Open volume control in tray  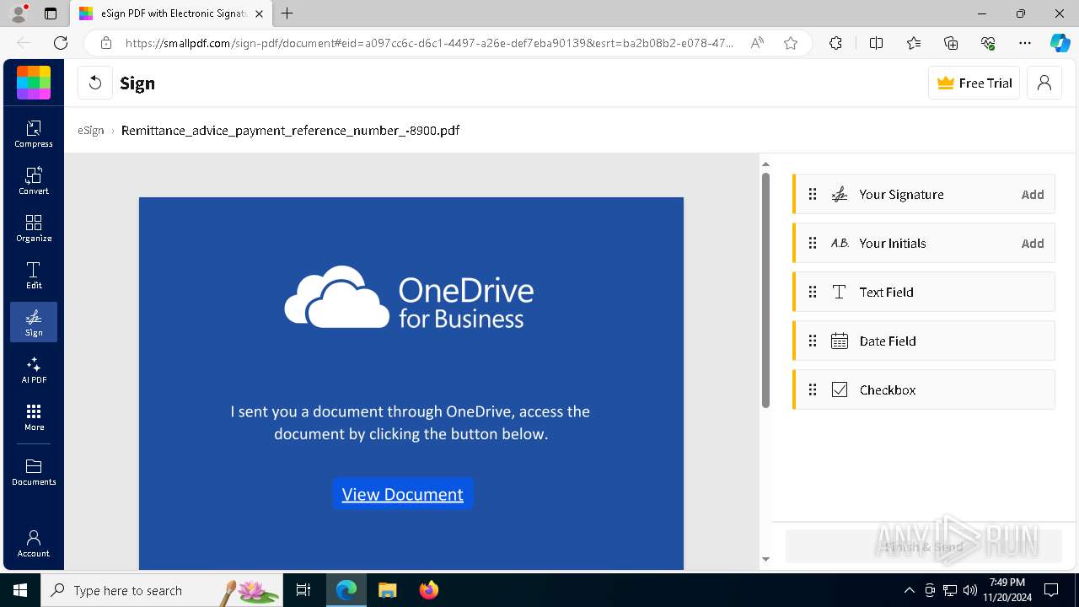(969, 590)
